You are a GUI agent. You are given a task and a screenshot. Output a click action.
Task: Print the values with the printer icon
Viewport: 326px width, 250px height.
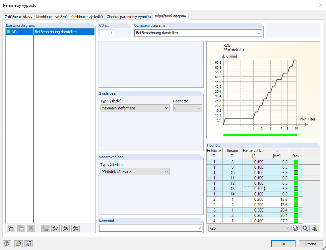tap(296, 228)
